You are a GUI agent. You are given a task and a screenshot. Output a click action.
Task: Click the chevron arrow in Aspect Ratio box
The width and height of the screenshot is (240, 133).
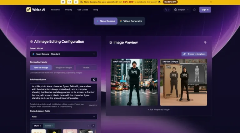(x=94, y=117)
